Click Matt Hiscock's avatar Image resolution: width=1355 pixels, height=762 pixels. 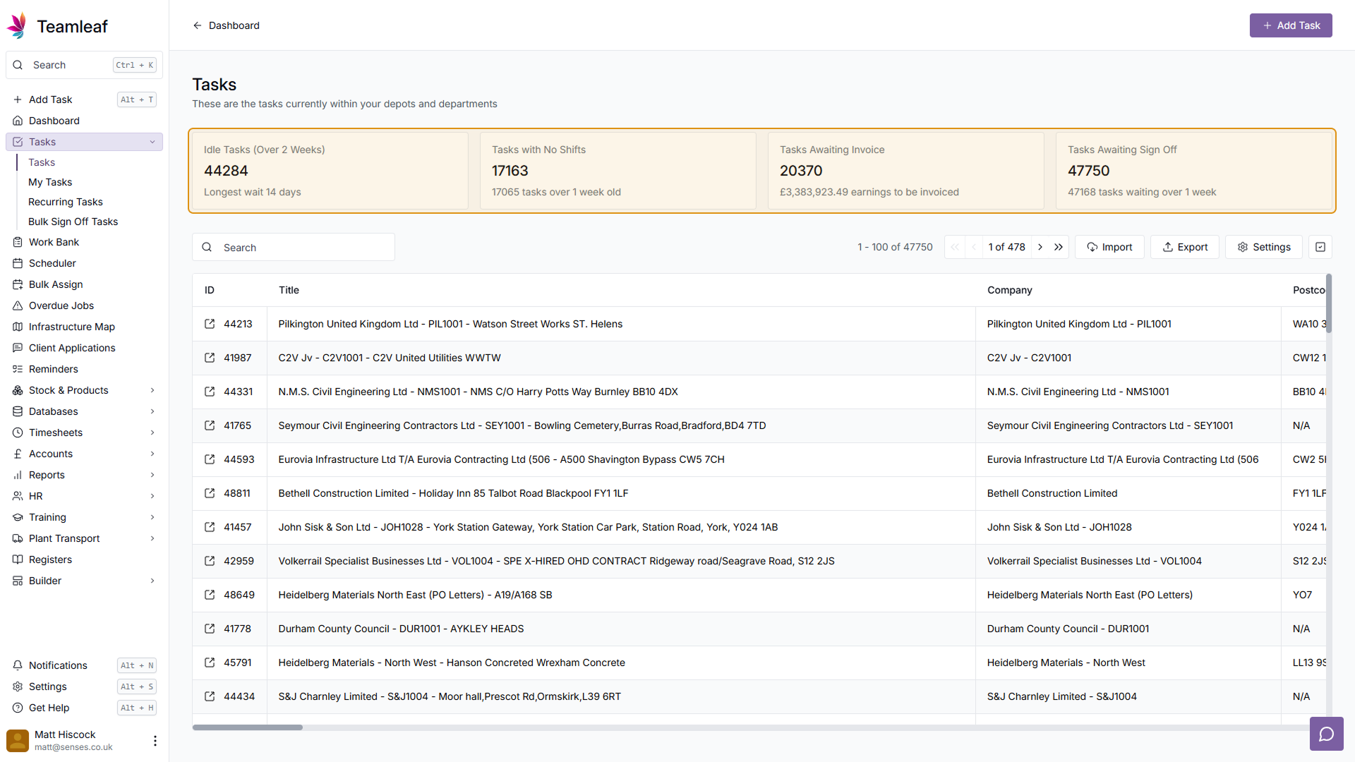18,740
